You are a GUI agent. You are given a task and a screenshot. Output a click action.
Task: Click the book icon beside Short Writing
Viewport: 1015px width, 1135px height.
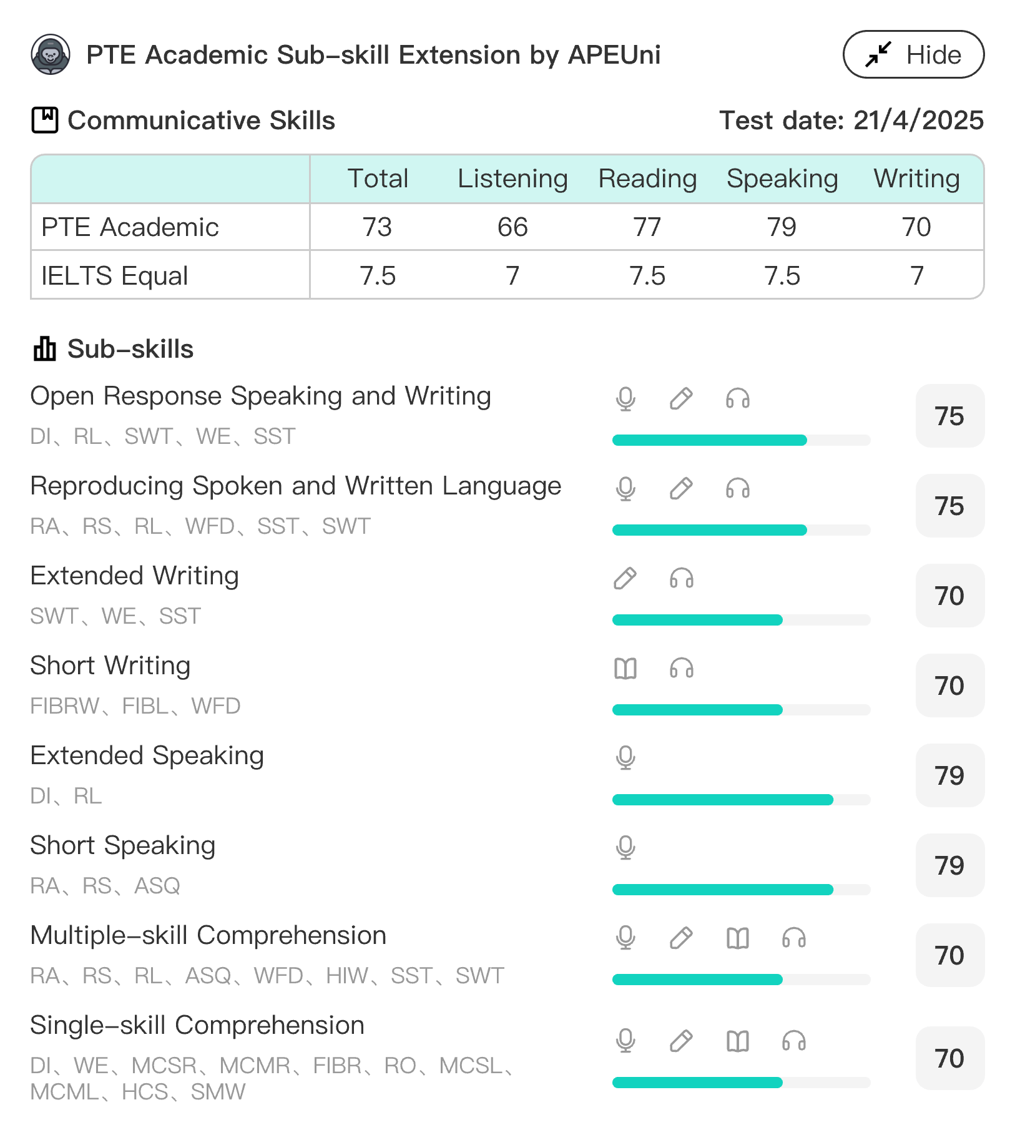click(625, 667)
